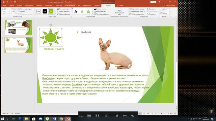Click the Undo arrow in quick access toolbar
Screen dimensions: 216x121
click(7, 2)
